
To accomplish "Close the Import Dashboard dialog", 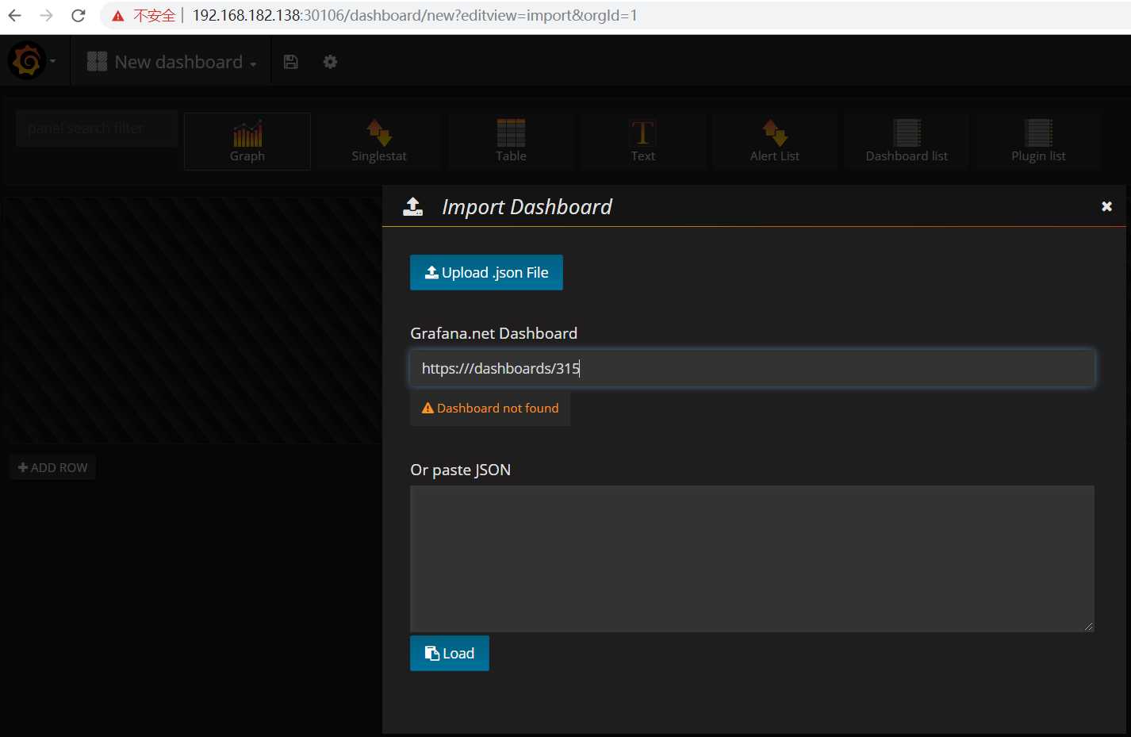I will (1106, 206).
